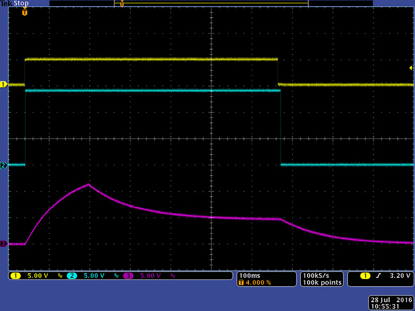
Task: Select the cyan channel 2 badge
Action: pyautogui.click(x=72, y=276)
